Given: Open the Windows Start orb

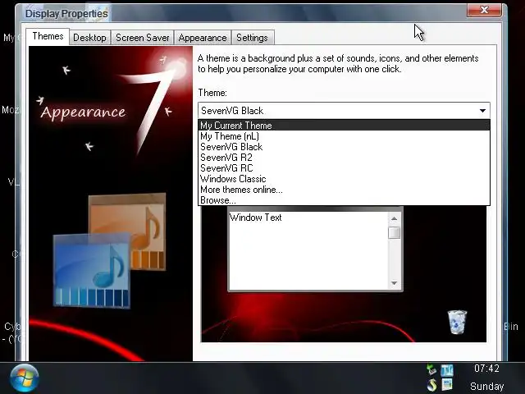Looking at the screenshot, I should pos(25,378).
